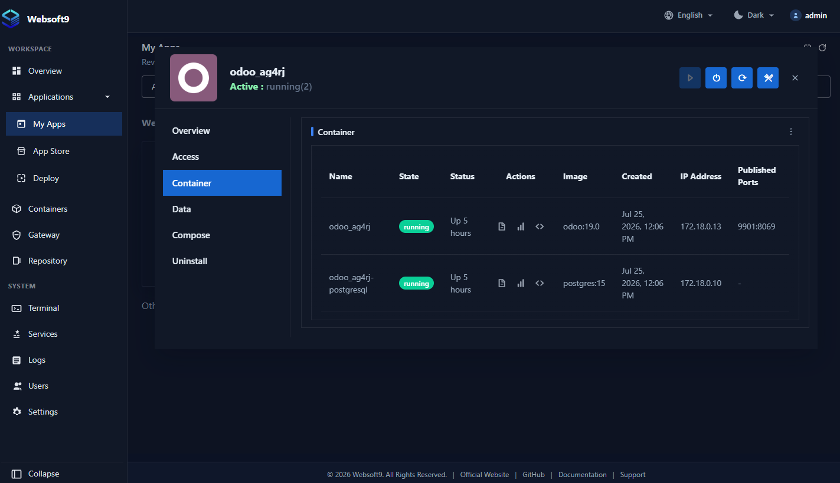Click the published port 9901:8069

click(756, 226)
